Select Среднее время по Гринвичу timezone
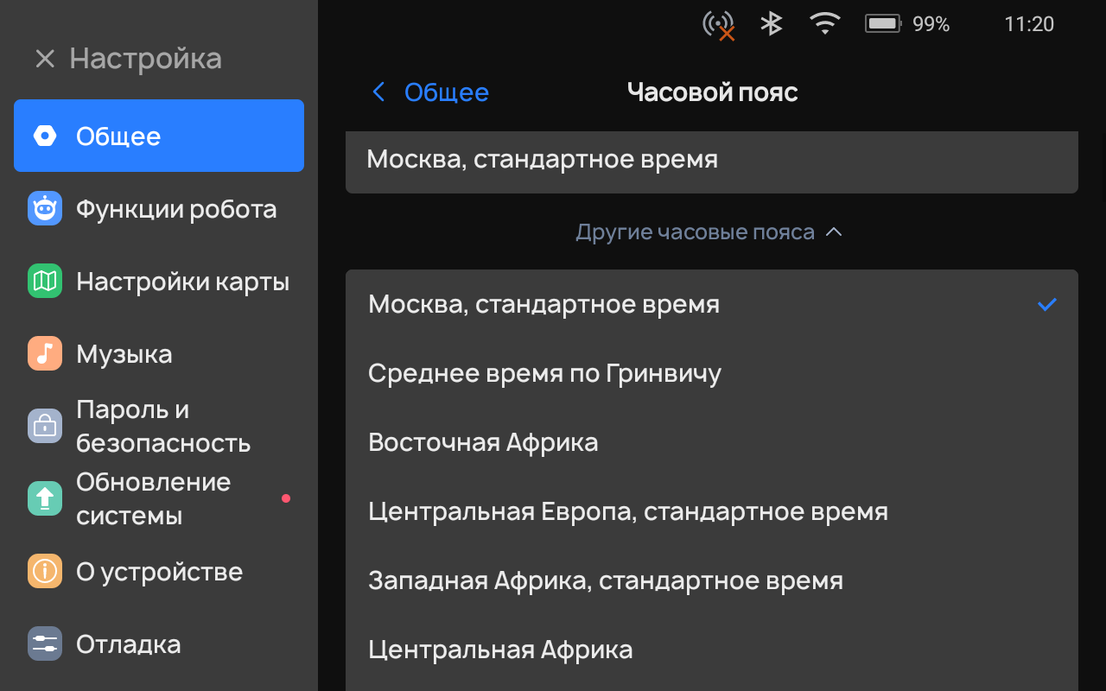1106x691 pixels. [x=544, y=373]
